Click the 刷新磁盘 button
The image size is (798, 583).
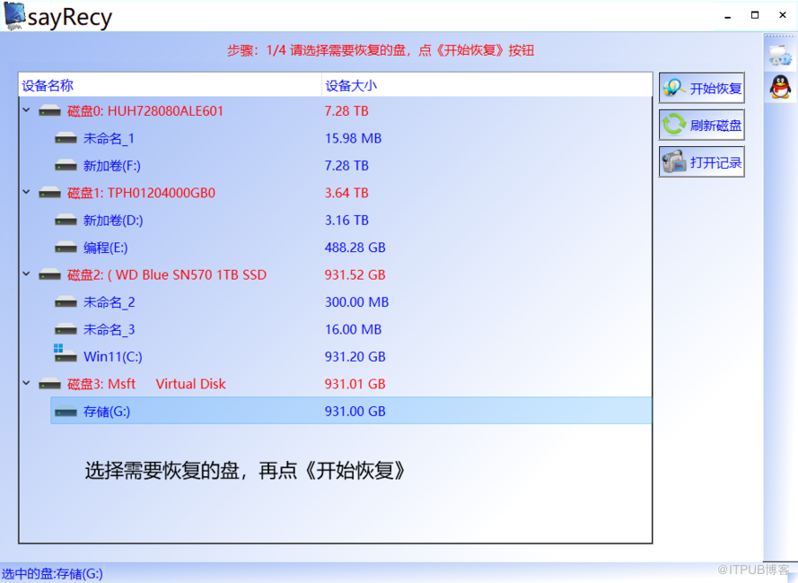(x=701, y=126)
